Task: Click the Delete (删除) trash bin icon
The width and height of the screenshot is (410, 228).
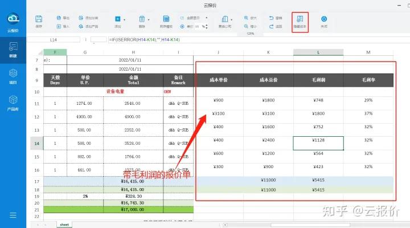Action: coord(142,19)
